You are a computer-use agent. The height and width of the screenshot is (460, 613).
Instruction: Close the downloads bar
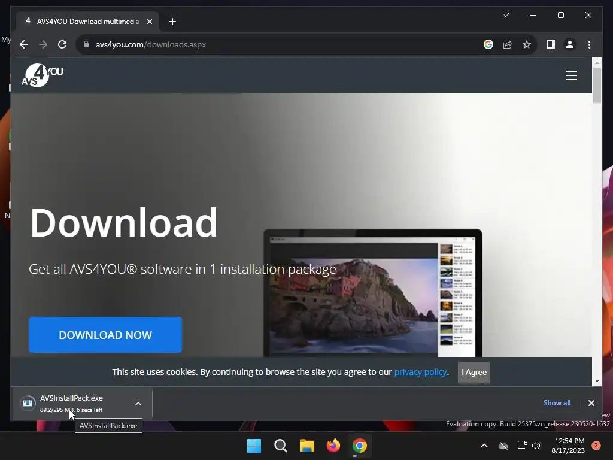[591, 403]
